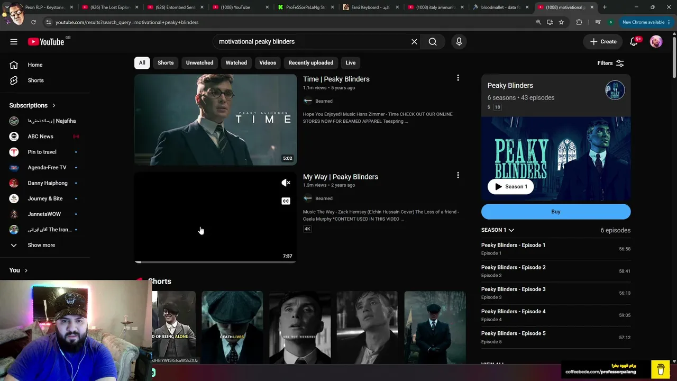Viewport: 677px width, 381px height.
Task: Expand the SEASON 1 dropdown
Action: pyautogui.click(x=498, y=230)
